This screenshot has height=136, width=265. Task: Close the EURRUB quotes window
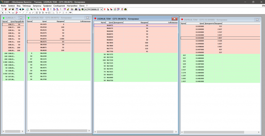pyautogui.click(x=21, y=18)
